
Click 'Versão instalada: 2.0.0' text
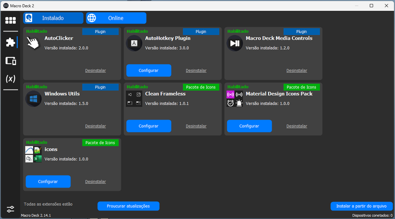pyautogui.click(x=66, y=48)
